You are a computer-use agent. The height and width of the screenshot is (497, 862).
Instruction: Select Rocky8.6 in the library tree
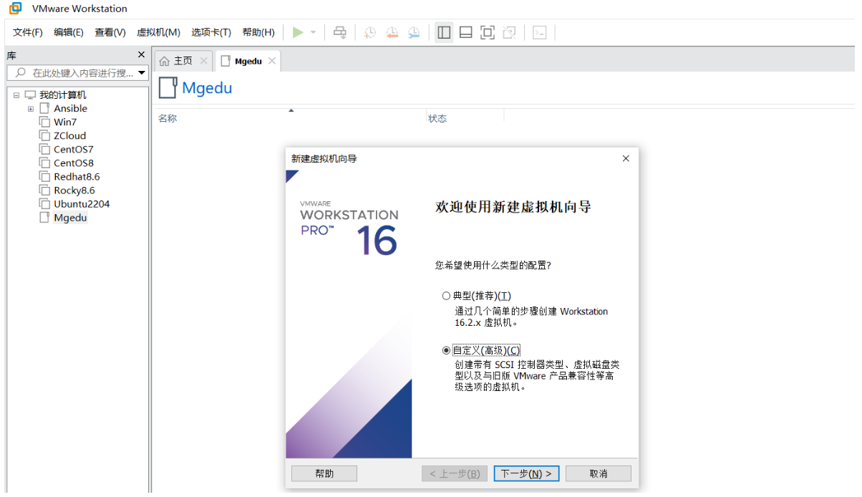74,190
